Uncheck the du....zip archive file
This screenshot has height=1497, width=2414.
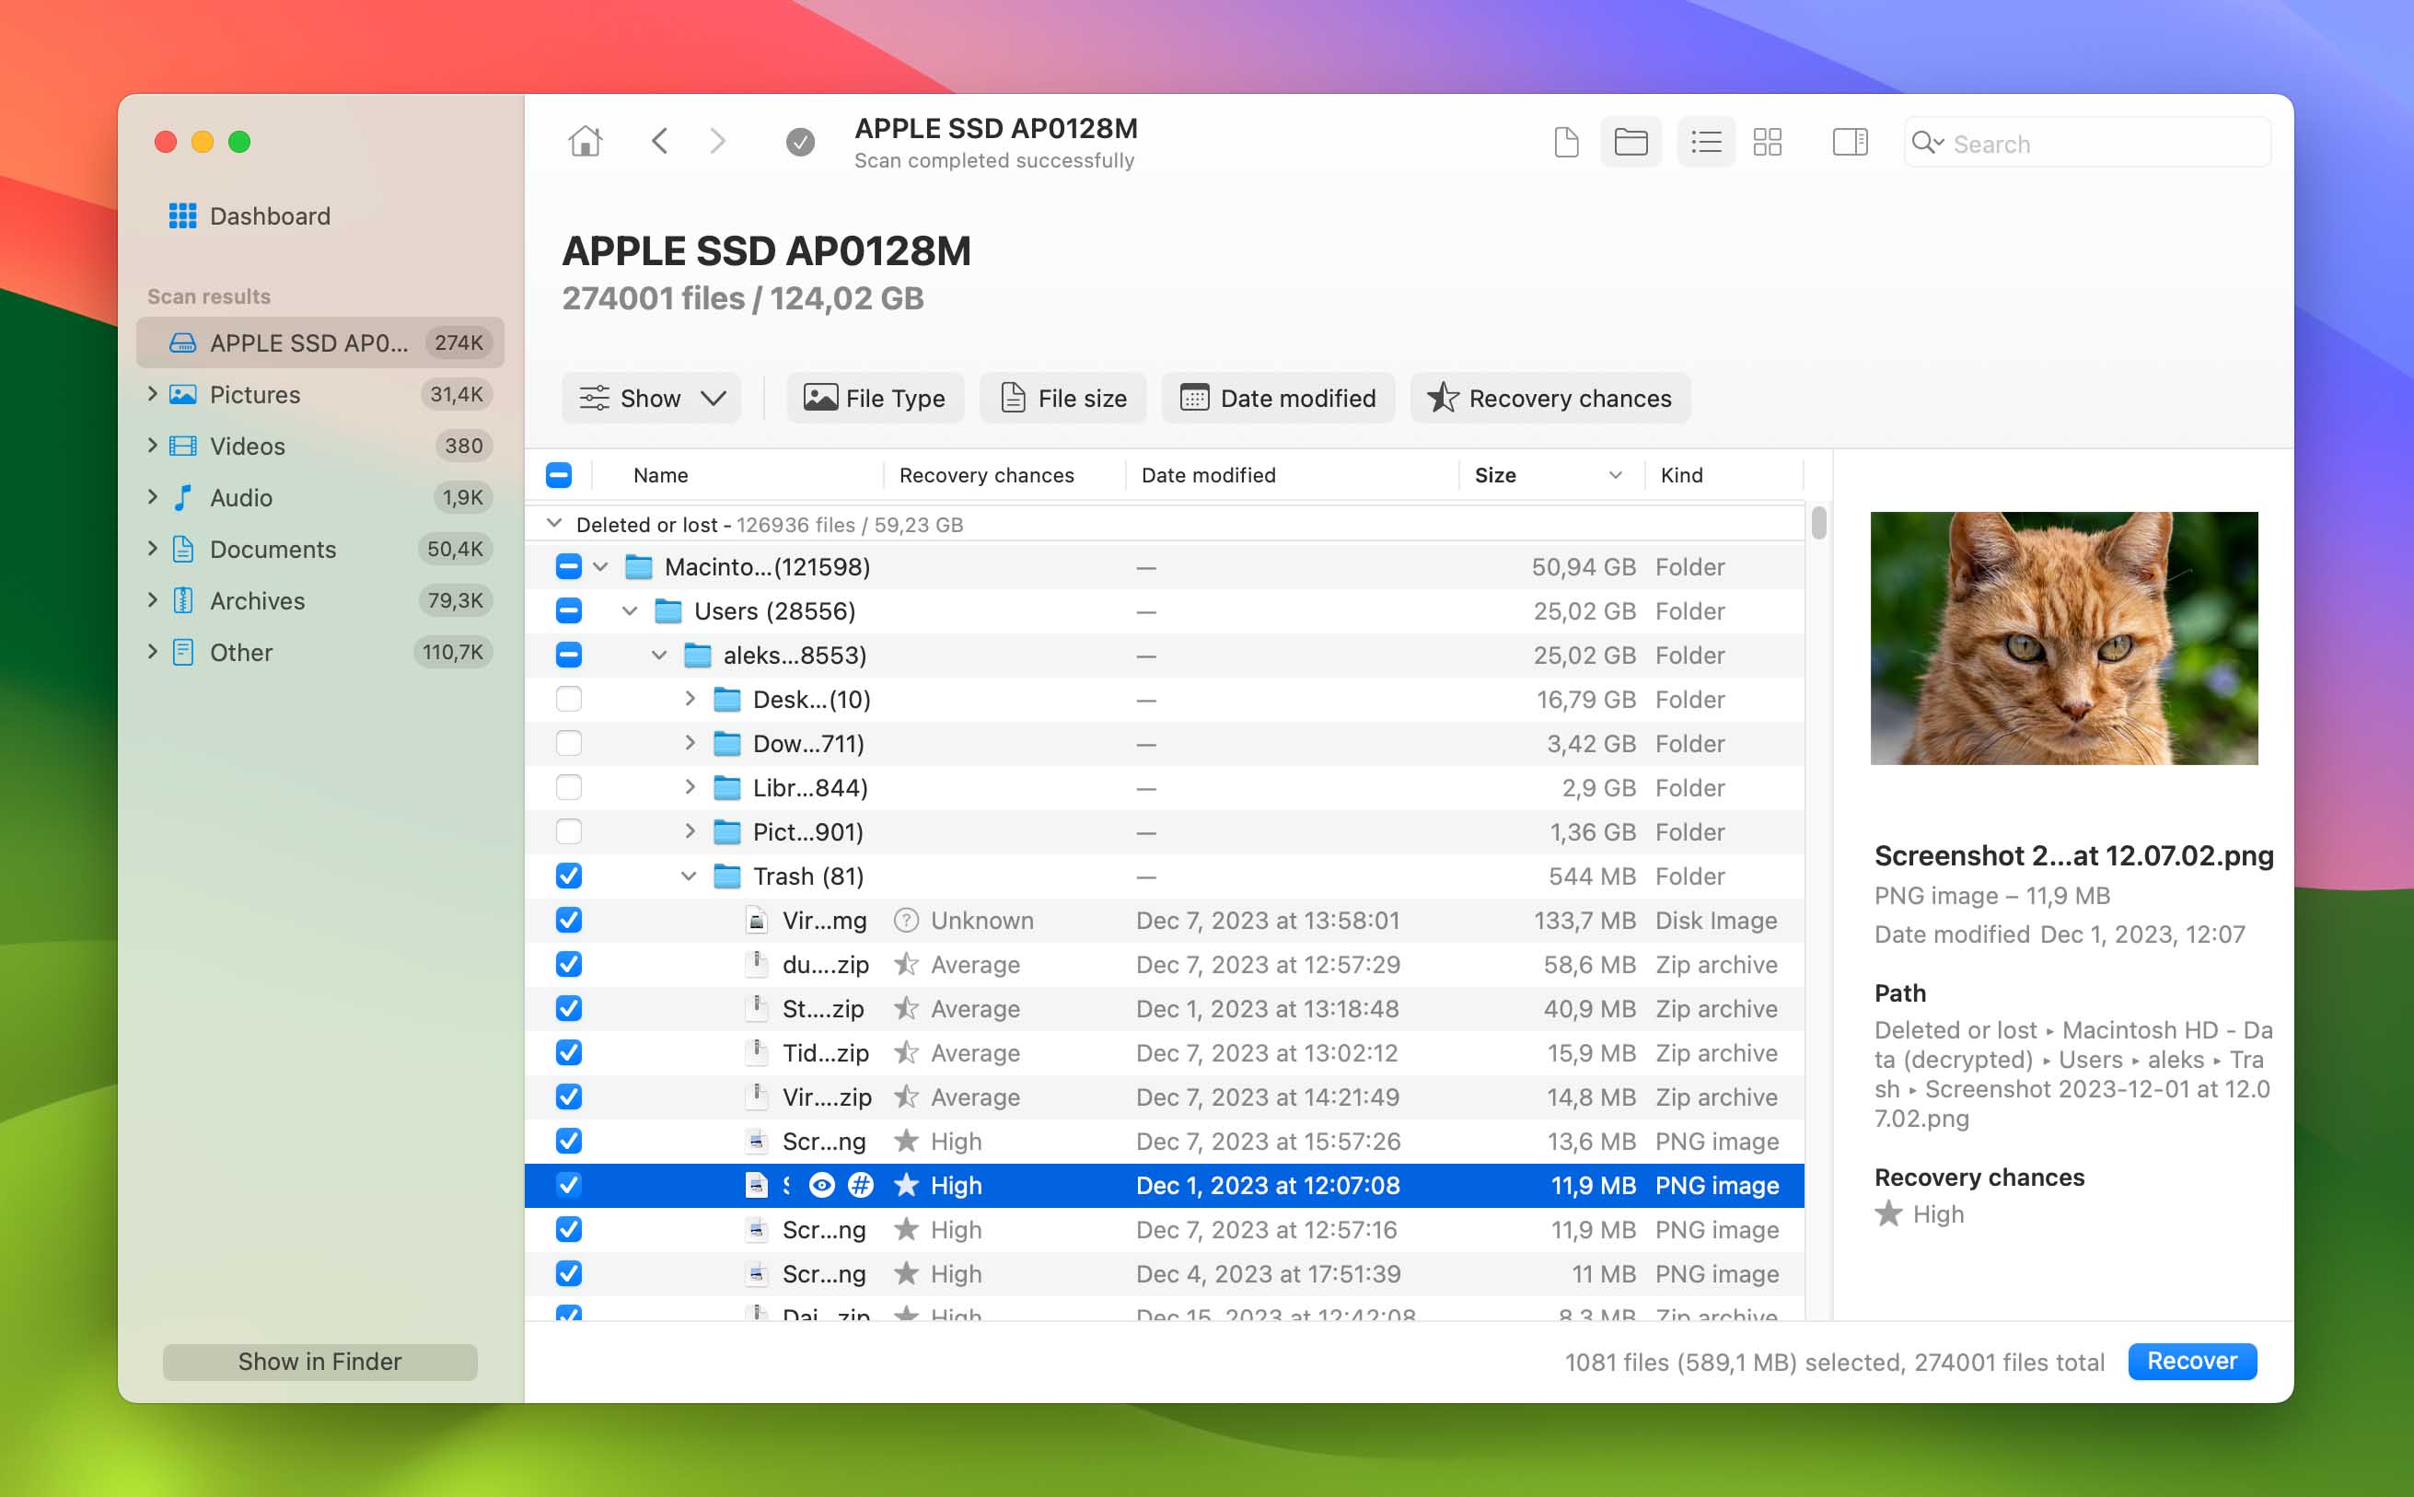point(571,964)
